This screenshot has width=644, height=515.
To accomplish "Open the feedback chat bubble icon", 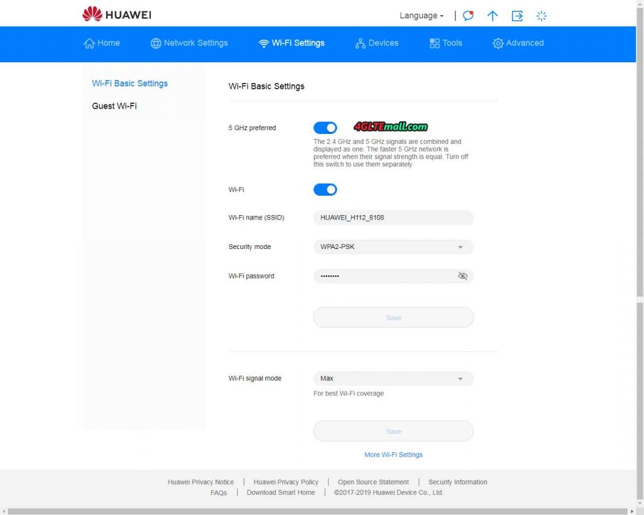I will click(467, 16).
